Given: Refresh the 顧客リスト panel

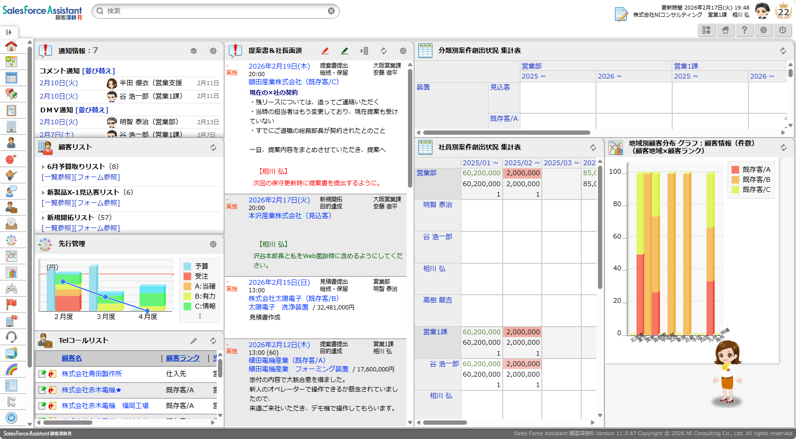Looking at the screenshot, I should tap(213, 148).
